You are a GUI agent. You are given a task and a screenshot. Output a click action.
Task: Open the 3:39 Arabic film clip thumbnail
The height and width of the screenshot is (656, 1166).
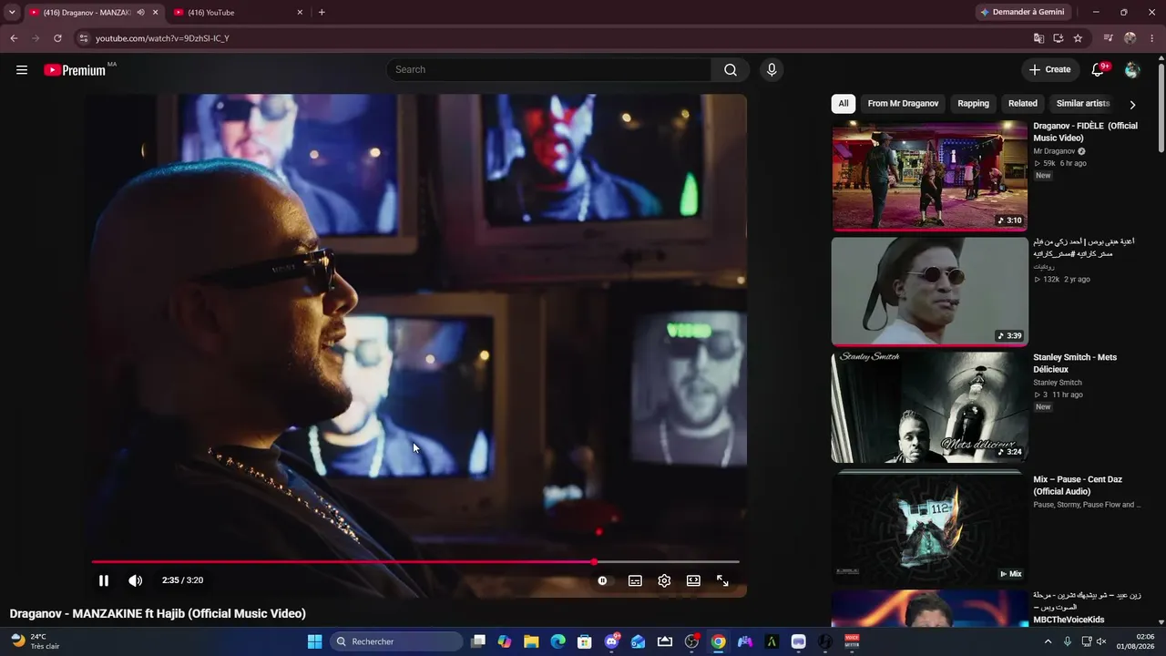[929, 292]
